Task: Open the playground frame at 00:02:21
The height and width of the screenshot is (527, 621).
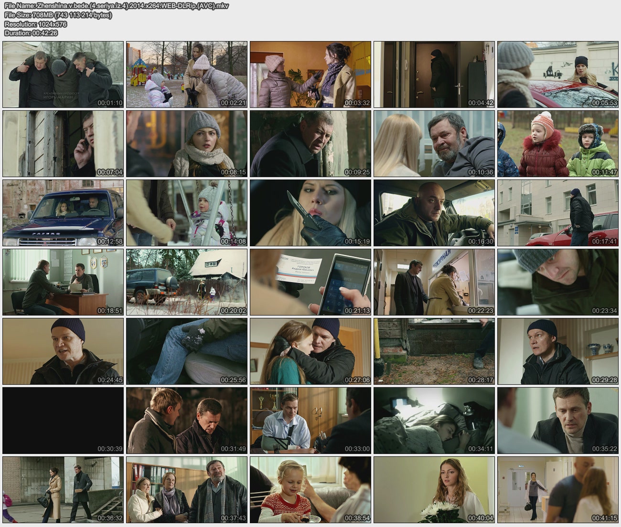Action: coord(187,74)
